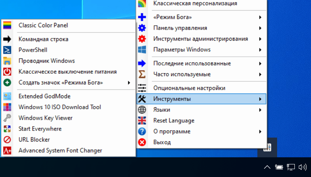Click the blue plus «Режим Бога» icon
The width and height of the screenshot is (311, 177).
(142, 17)
